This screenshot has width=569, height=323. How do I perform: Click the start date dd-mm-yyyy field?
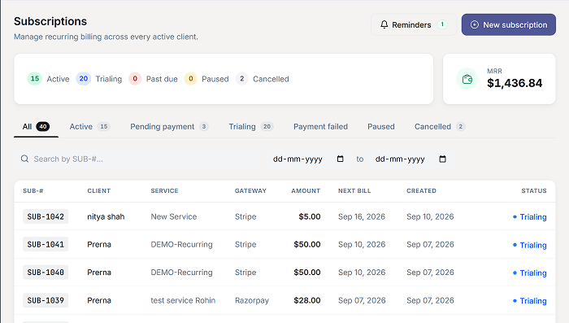308,159
